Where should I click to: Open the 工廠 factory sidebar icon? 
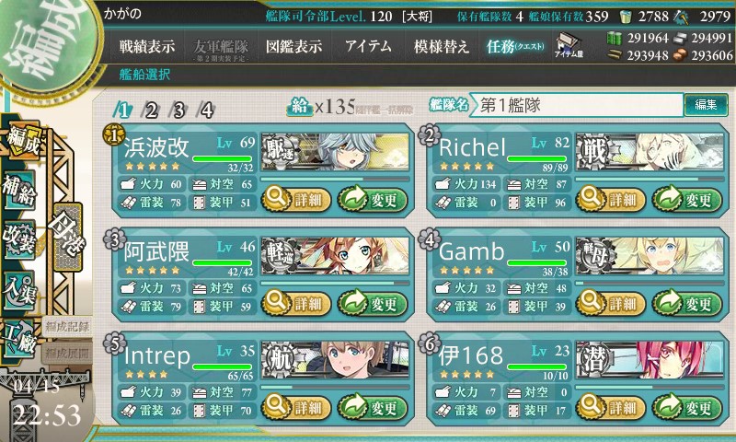pyautogui.click(x=19, y=338)
